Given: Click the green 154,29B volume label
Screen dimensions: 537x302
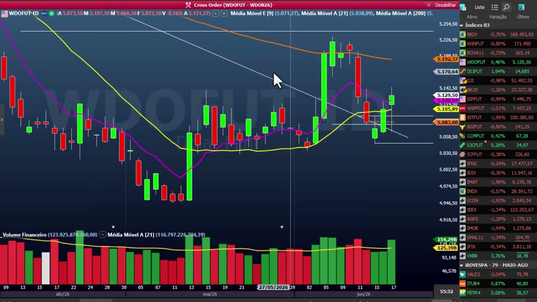Looking at the screenshot, I should pyautogui.click(x=446, y=240).
